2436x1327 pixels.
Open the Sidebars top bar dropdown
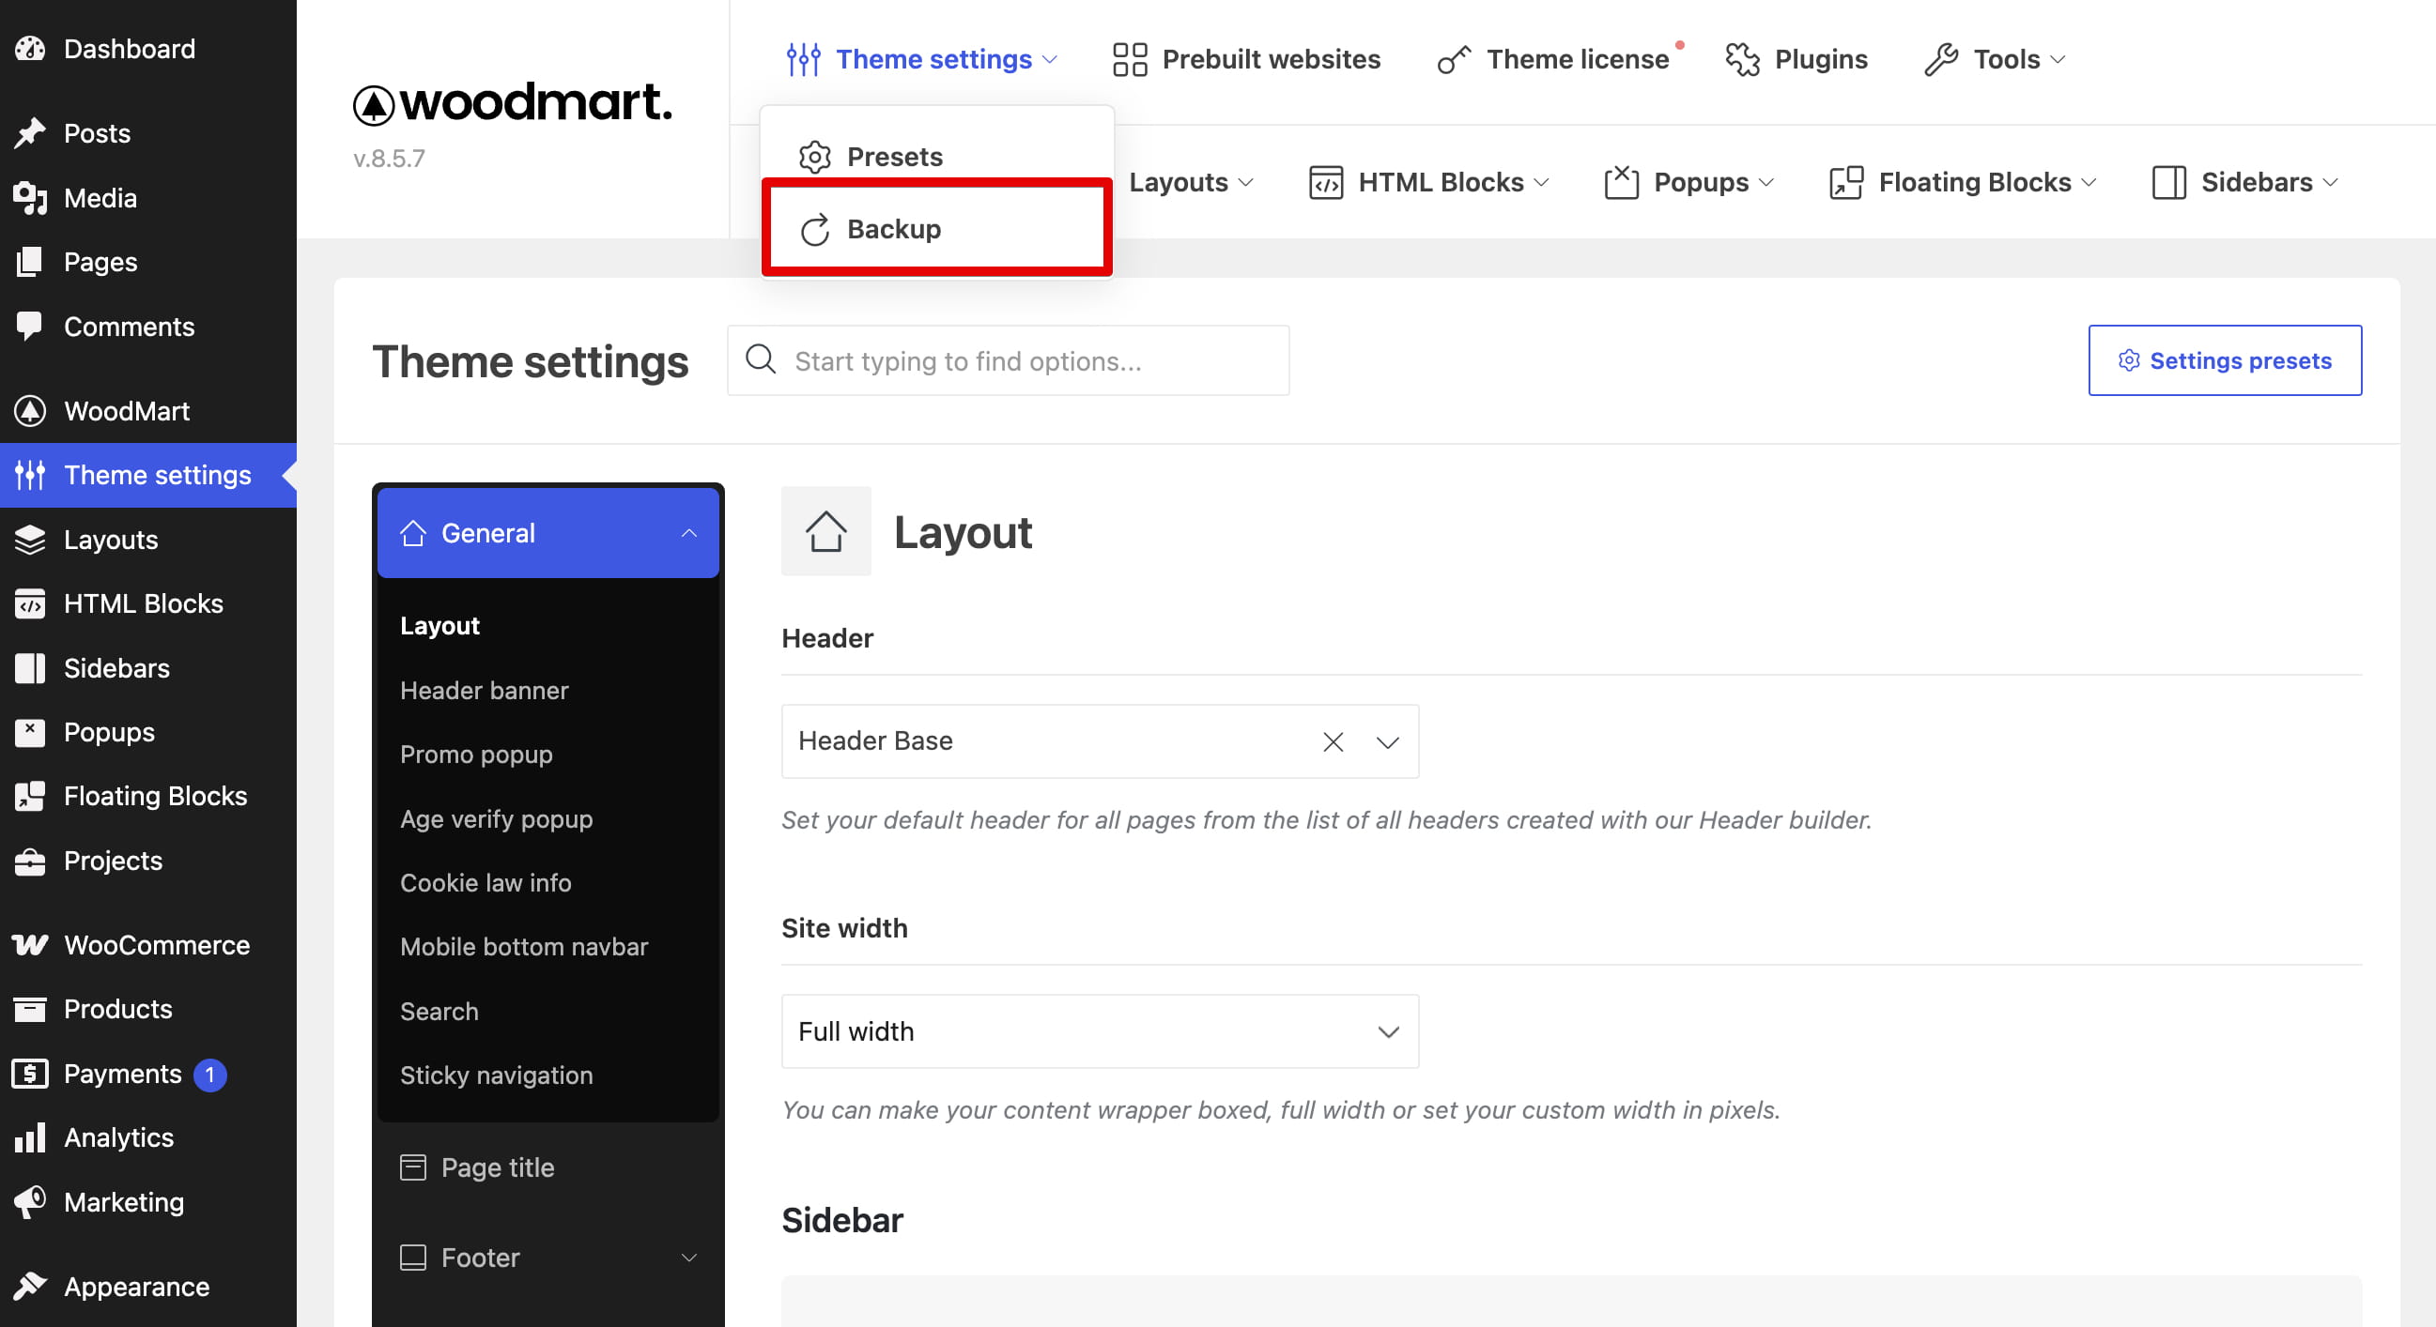click(2245, 181)
